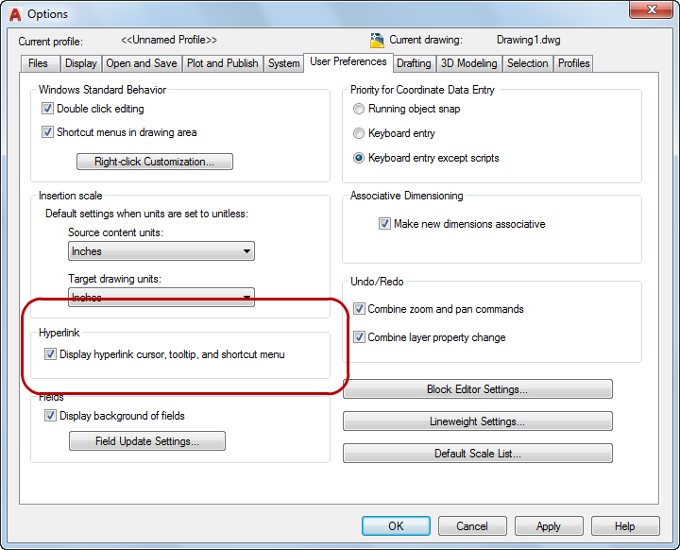Expand the Target drawing units dropdown
This screenshot has width=680, height=550.
pos(161,297)
